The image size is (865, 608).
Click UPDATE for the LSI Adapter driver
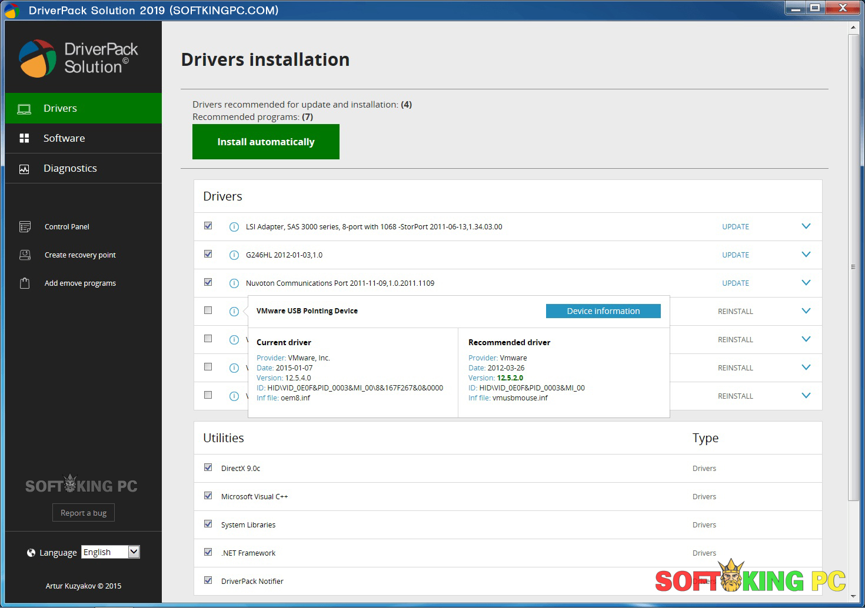click(736, 227)
